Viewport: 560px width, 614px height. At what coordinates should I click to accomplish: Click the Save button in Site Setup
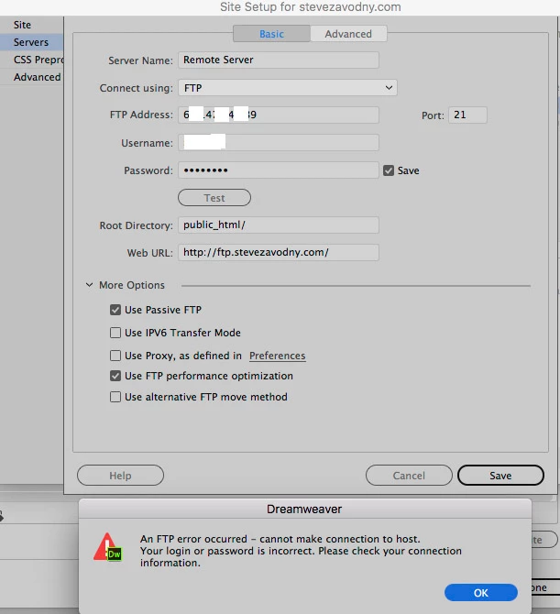[500, 476]
